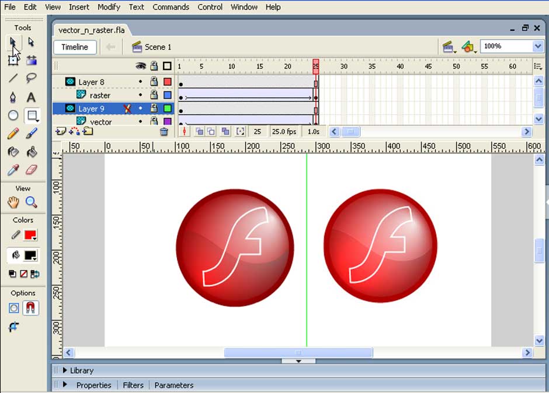Image resolution: width=549 pixels, height=393 pixels.
Task: Switch to the Filters tab
Action: [x=133, y=385]
